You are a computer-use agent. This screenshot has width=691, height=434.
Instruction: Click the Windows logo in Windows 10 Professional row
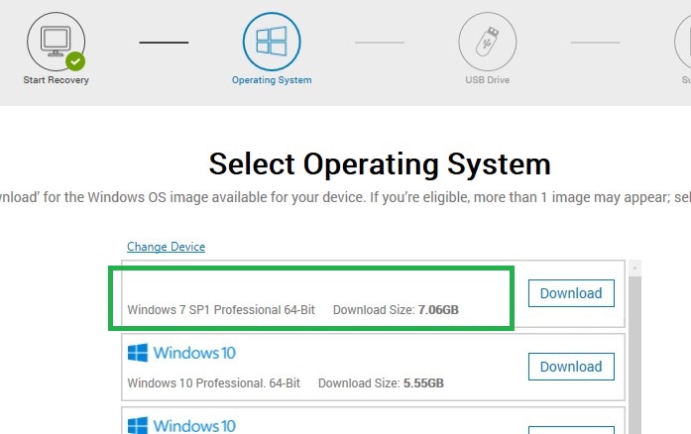(138, 353)
